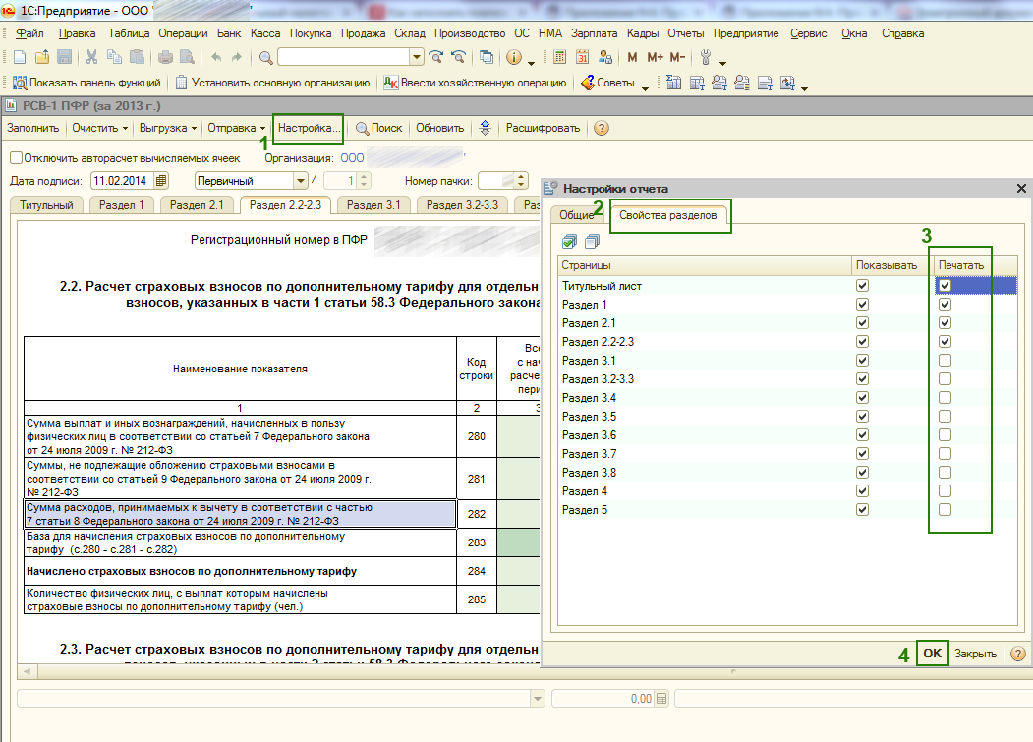Toggle 'Отключить авторасчет вычисляемых ячеек' checkbox
1033x742 pixels.
click(x=16, y=157)
